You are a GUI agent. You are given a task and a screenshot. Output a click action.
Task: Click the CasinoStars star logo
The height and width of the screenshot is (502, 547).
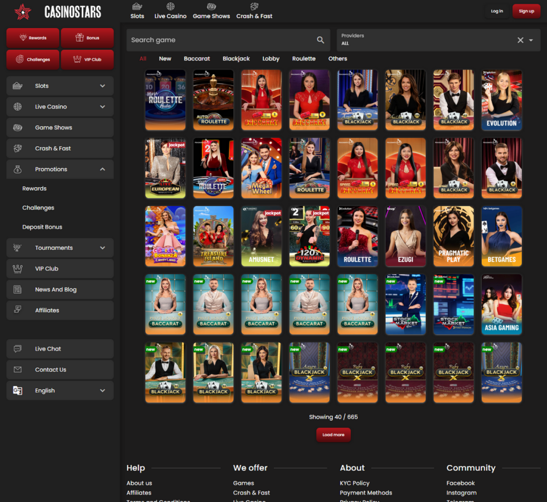(22, 12)
